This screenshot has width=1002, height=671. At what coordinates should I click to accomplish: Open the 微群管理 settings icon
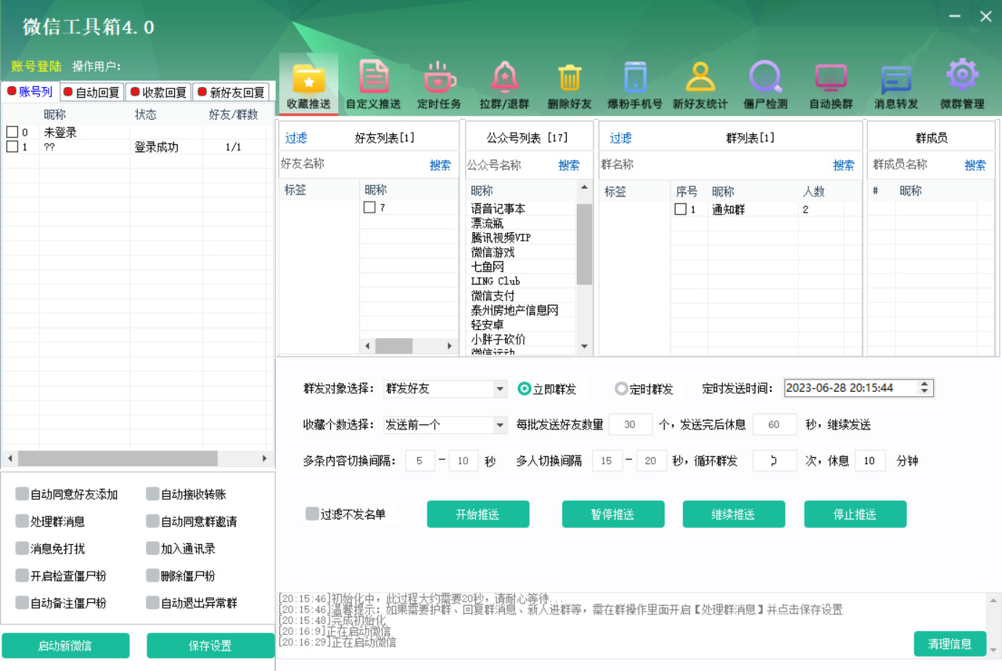tap(961, 82)
